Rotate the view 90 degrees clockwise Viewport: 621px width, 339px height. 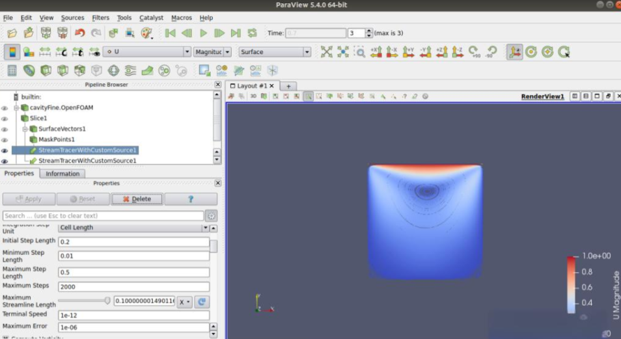475,52
